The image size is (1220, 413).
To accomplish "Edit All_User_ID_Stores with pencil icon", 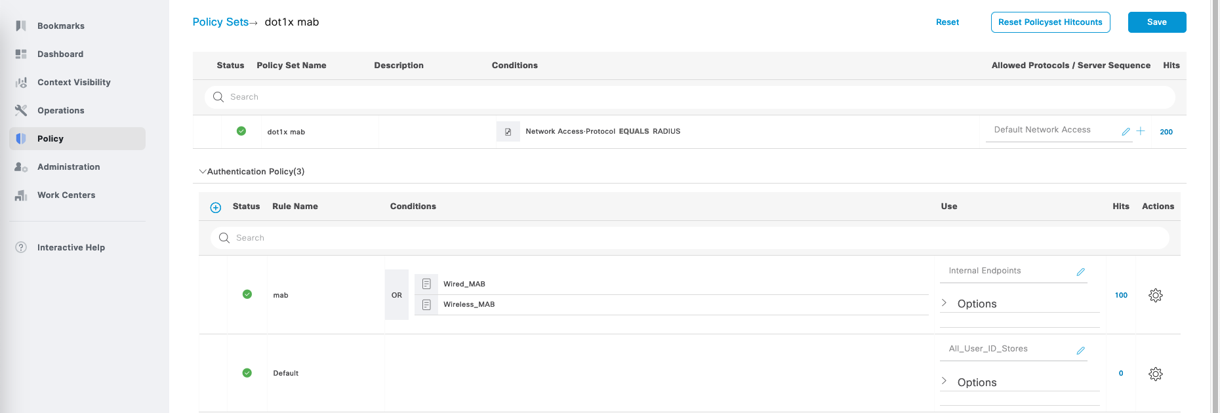I will tap(1080, 351).
